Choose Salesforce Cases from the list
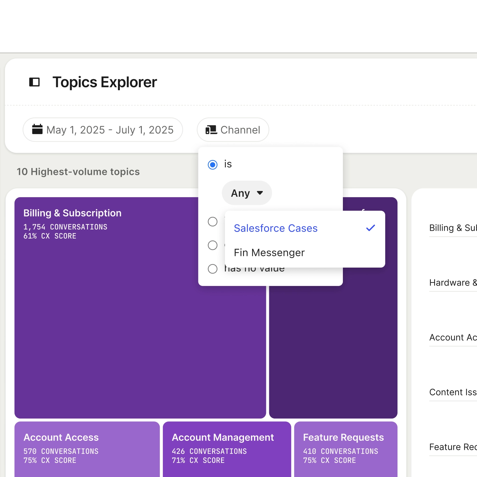The height and width of the screenshot is (477, 477). click(x=276, y=228)
